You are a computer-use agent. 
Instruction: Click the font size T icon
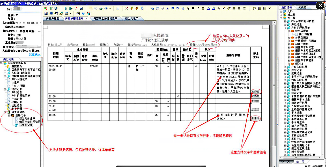click(188, 8)
